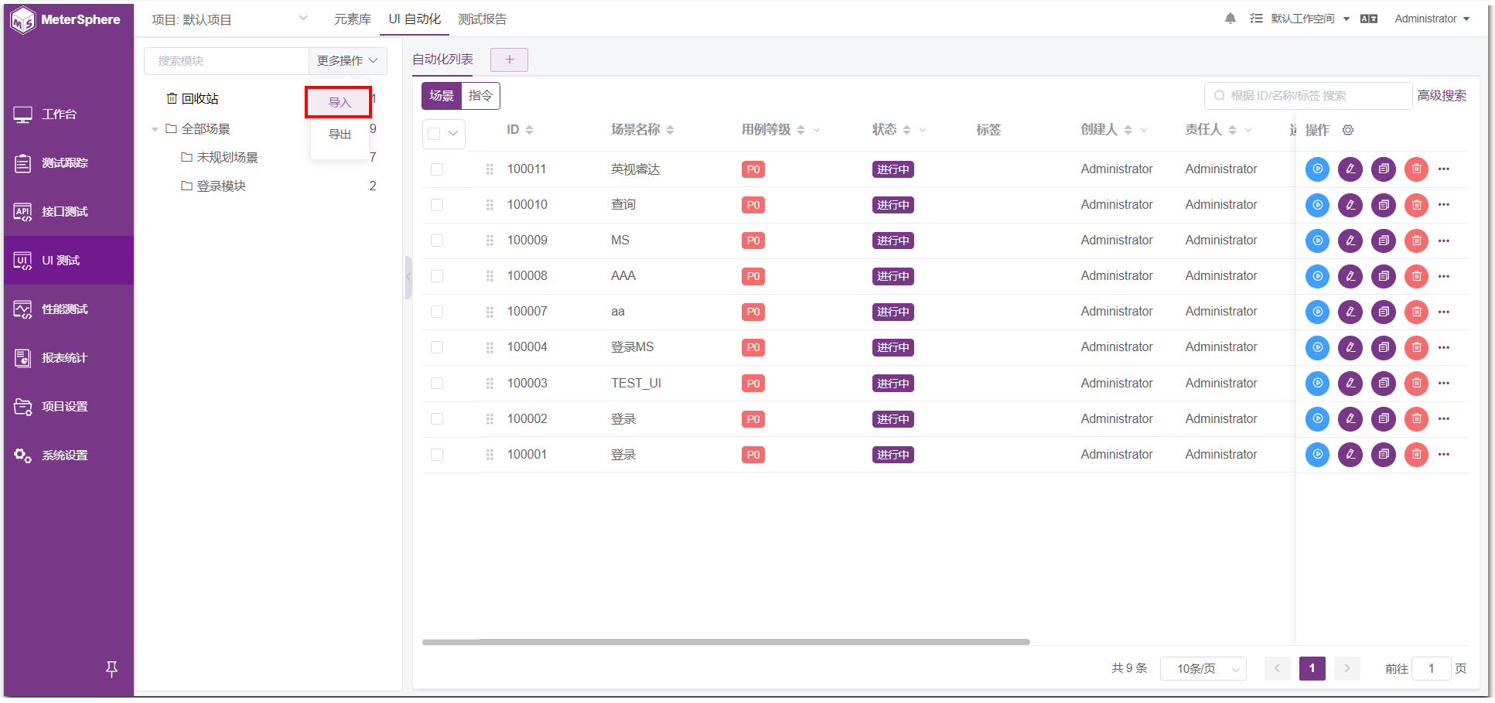This screenshot has width=1495, height=703.
Task: Select checkbox for scenario 100010
Action: [437, 205]
